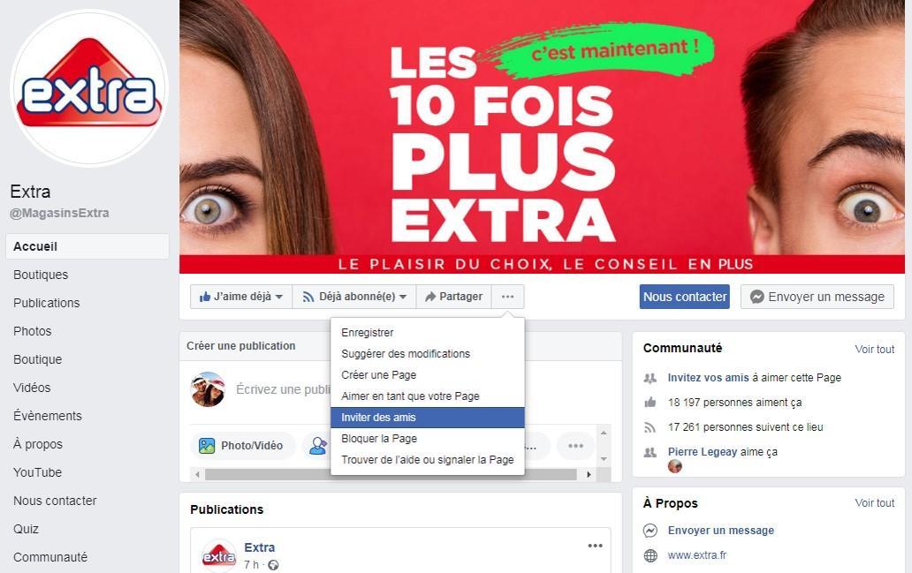Expand the Déjà abonné(e) dropdown

pos(354,297)
